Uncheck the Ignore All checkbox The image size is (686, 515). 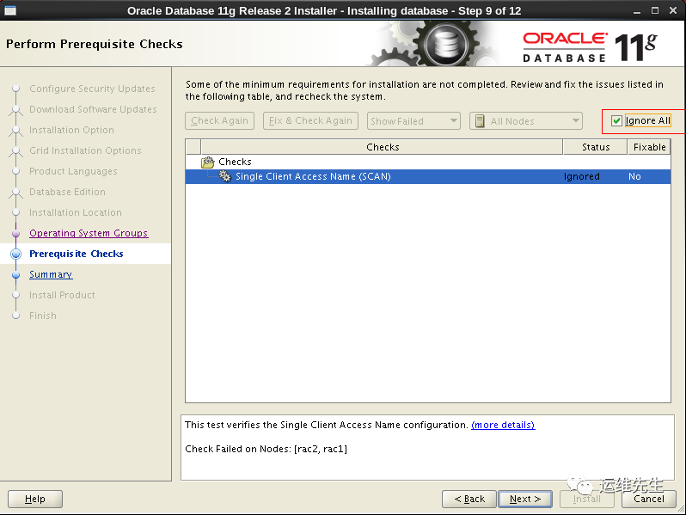(616, 120)
